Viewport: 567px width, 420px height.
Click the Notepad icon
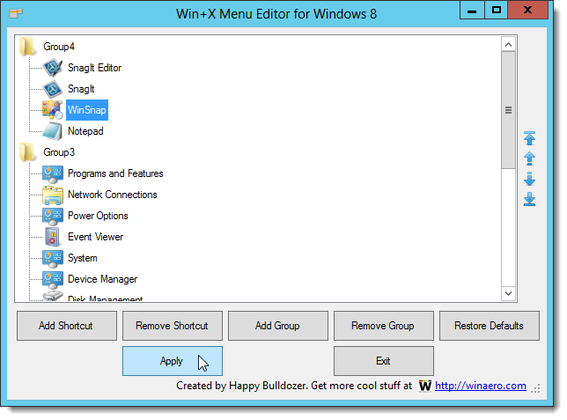pos(53,131)
